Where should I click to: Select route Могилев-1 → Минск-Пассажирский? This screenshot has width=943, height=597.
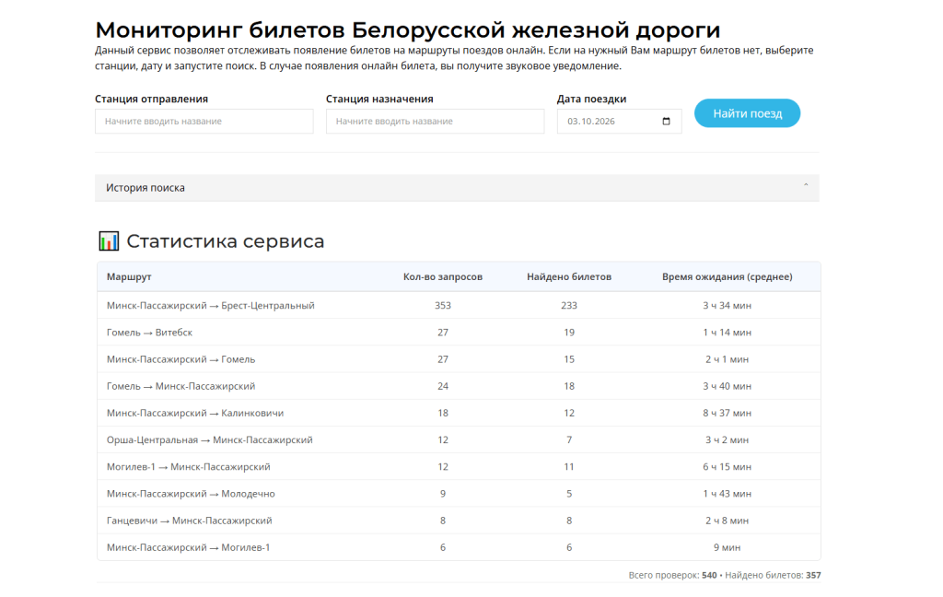[x=188, y=467]
